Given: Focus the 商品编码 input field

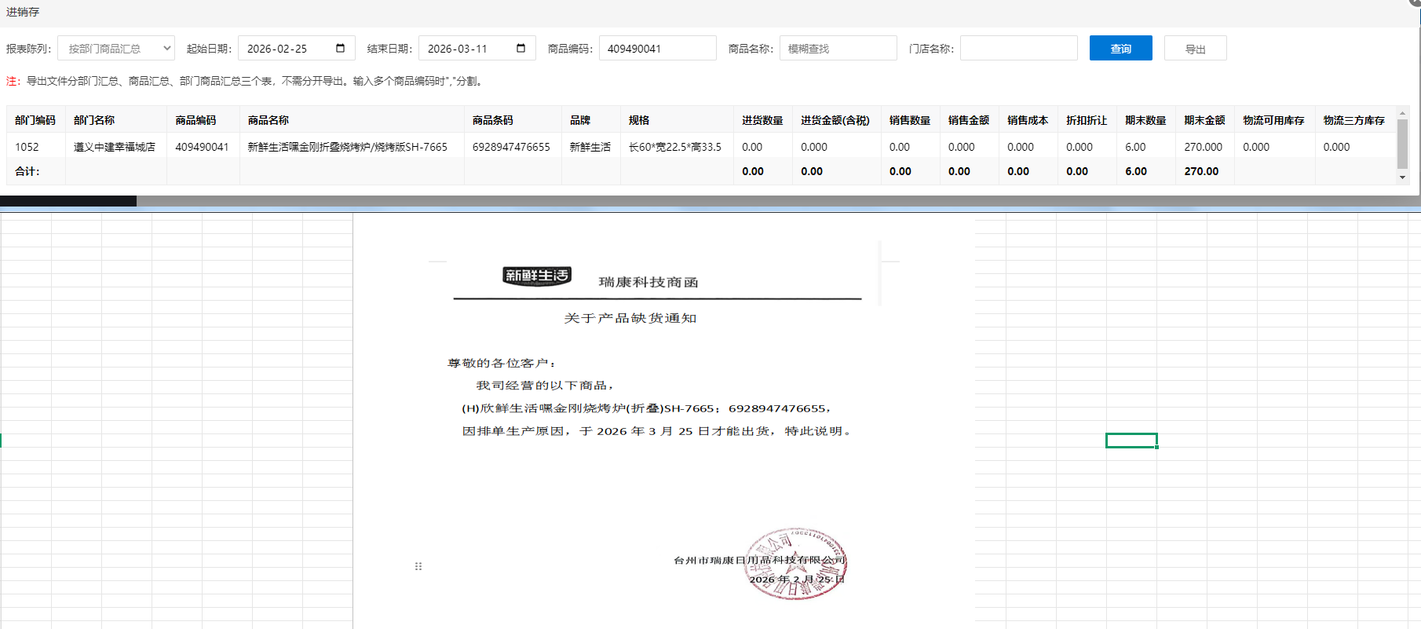Looking at the screenshot, I should 657,49.
